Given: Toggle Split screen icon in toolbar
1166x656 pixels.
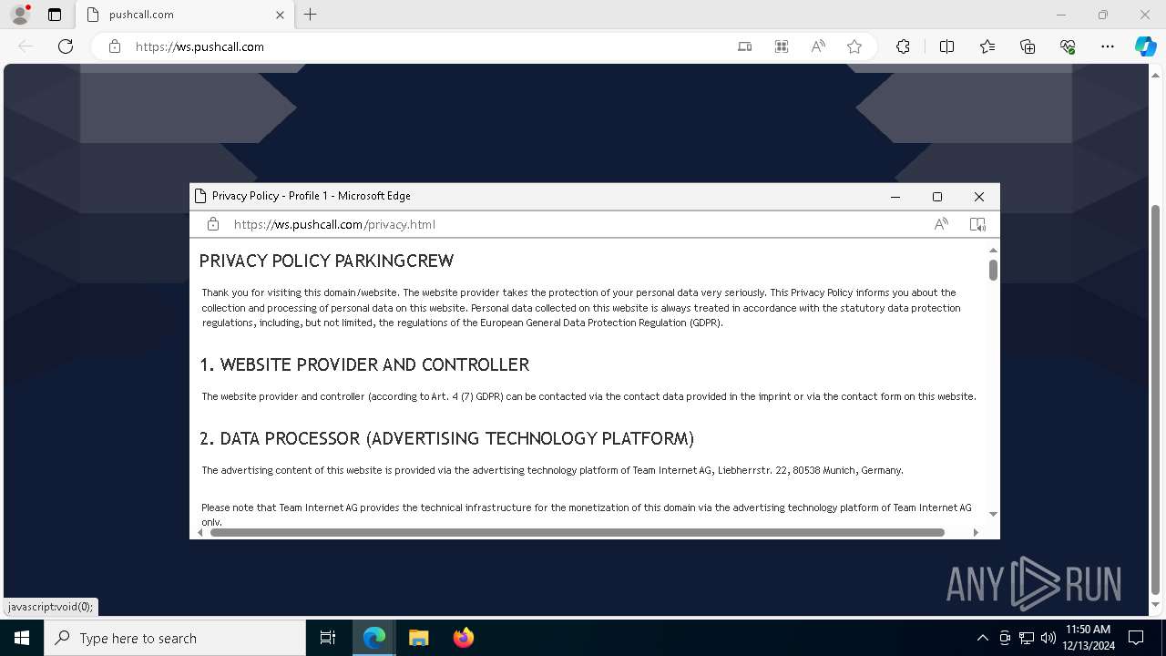Looking at the screenshot, I should tap(946, 46).
